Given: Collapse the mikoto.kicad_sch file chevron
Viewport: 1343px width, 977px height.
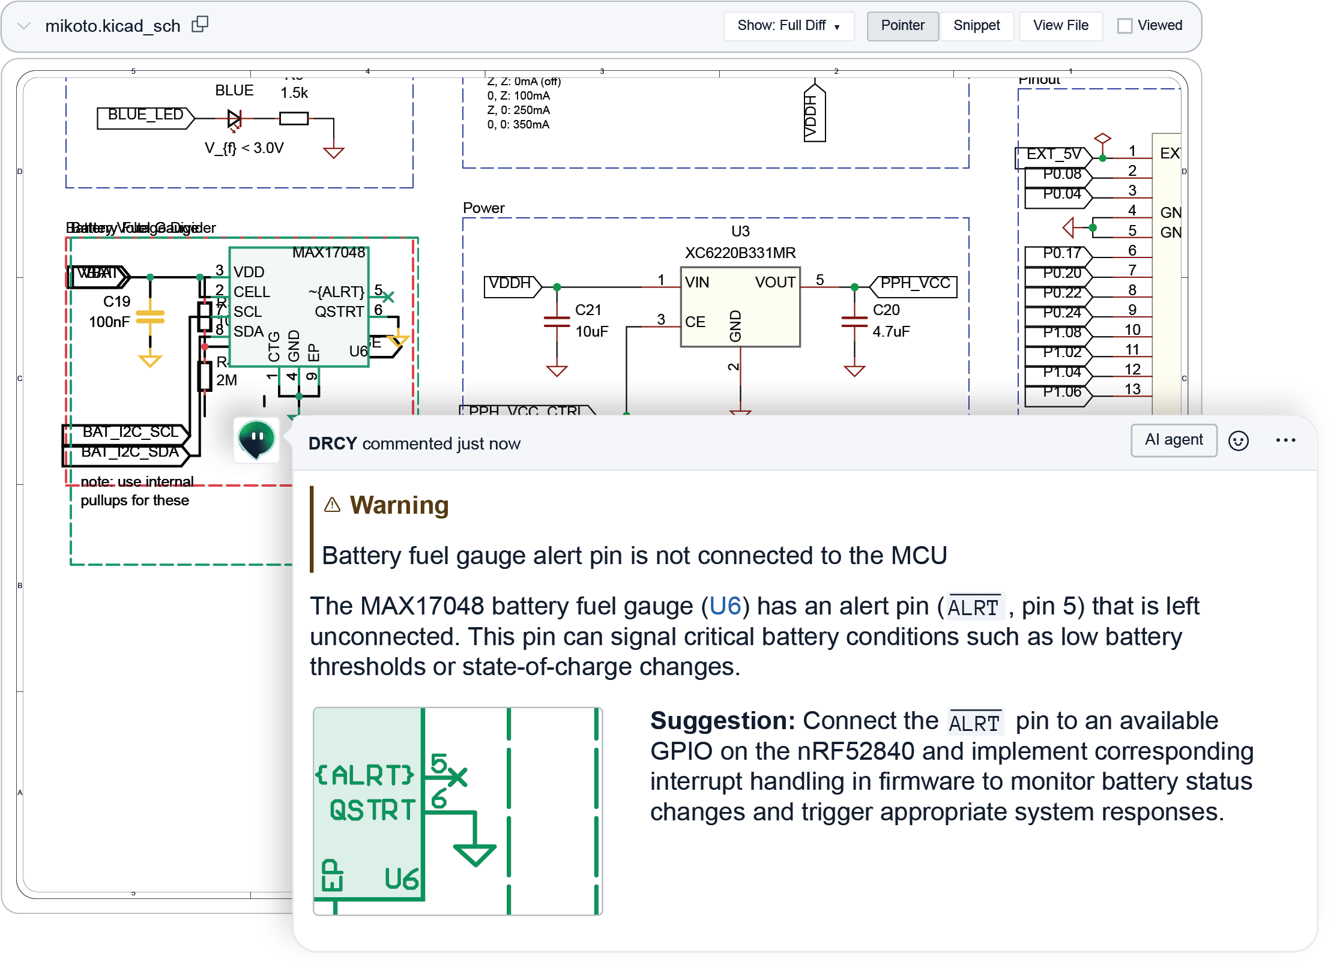Looking at the screenshot, I should (x=24, y=26).
